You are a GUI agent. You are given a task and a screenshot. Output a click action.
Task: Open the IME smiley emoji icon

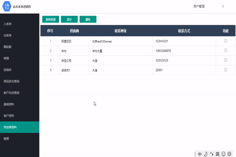pos(224,154)
